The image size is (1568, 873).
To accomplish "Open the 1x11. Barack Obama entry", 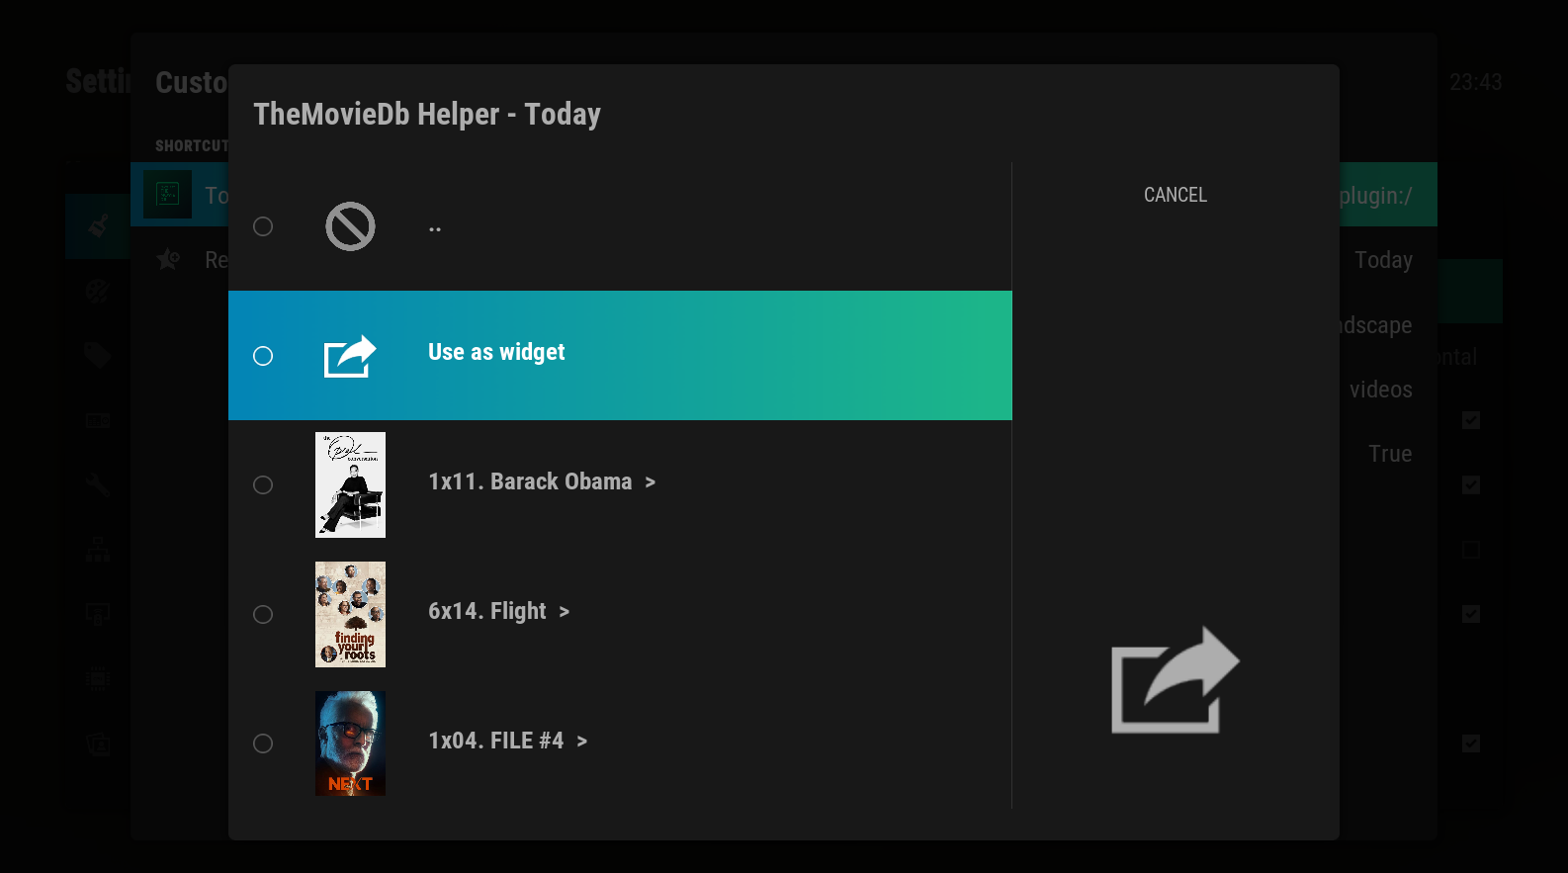I will point(620,484).
